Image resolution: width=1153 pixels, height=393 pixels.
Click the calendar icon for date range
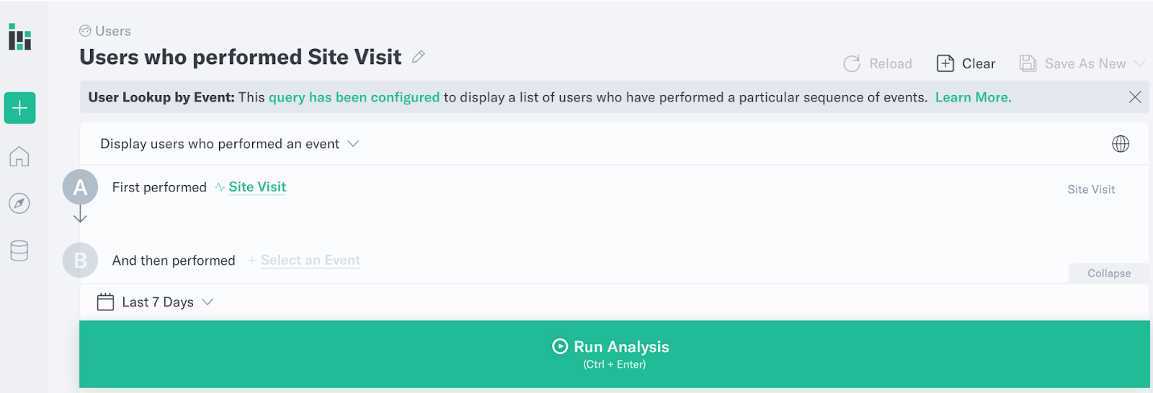(106, 302)
